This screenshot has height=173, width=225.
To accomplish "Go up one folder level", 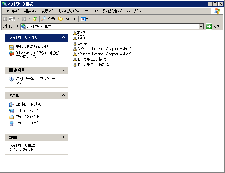I will (x=35, y=19).
